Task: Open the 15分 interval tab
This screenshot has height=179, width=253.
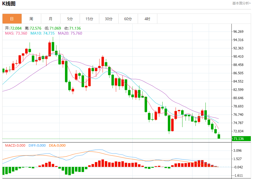Action: (x=89, y=19)
